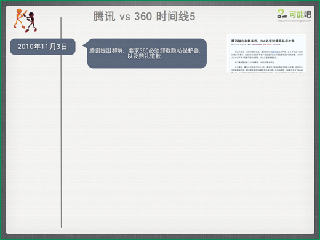Click the blue hyperlink in article body
This screenshot has width=320, height=240.
(x=274, y=52)
